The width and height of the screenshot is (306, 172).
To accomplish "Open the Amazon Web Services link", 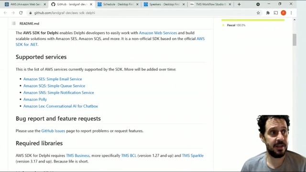I will tap(158, 33).
